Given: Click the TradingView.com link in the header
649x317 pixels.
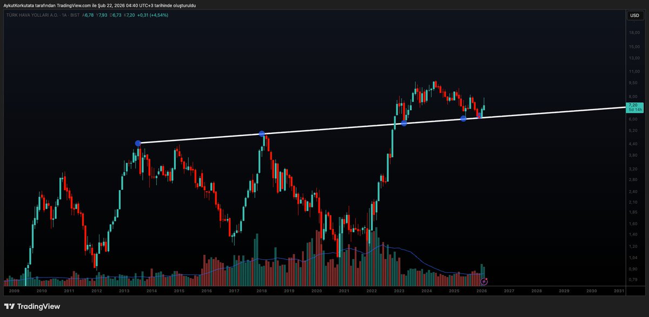Looking at the screenshot, I should (75, 5).
